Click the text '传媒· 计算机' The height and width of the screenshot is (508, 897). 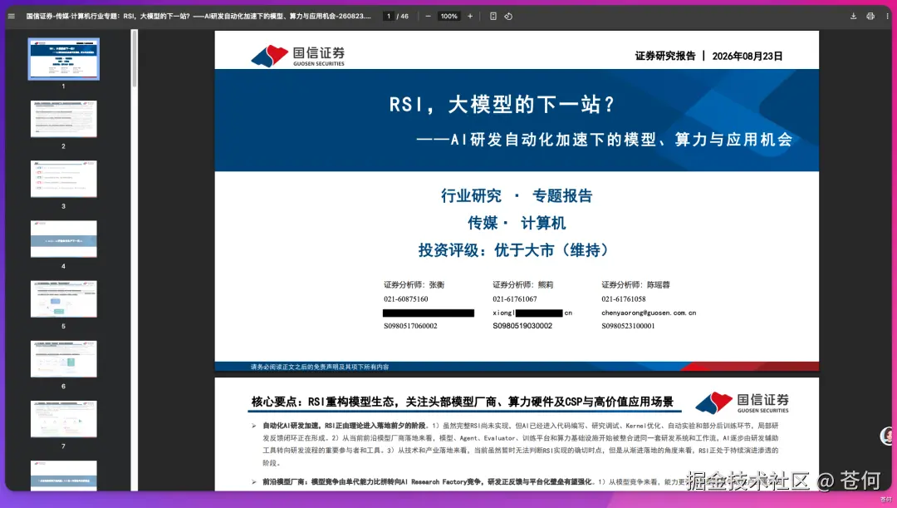point(517,223)
